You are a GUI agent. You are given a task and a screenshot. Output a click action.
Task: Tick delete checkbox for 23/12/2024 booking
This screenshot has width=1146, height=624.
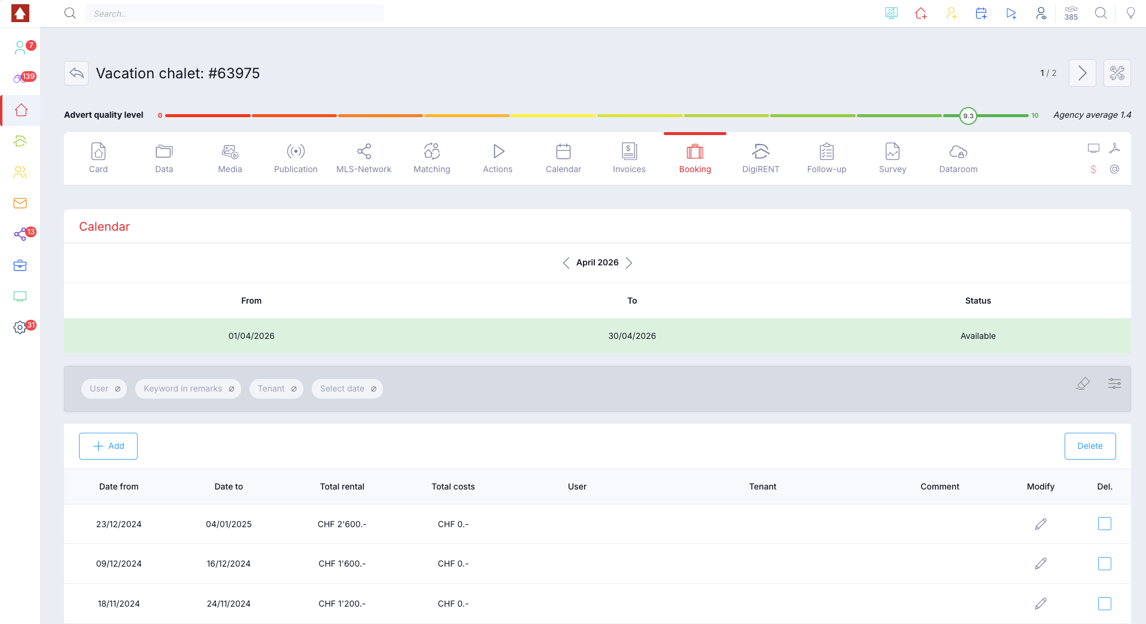point(1105,524)
